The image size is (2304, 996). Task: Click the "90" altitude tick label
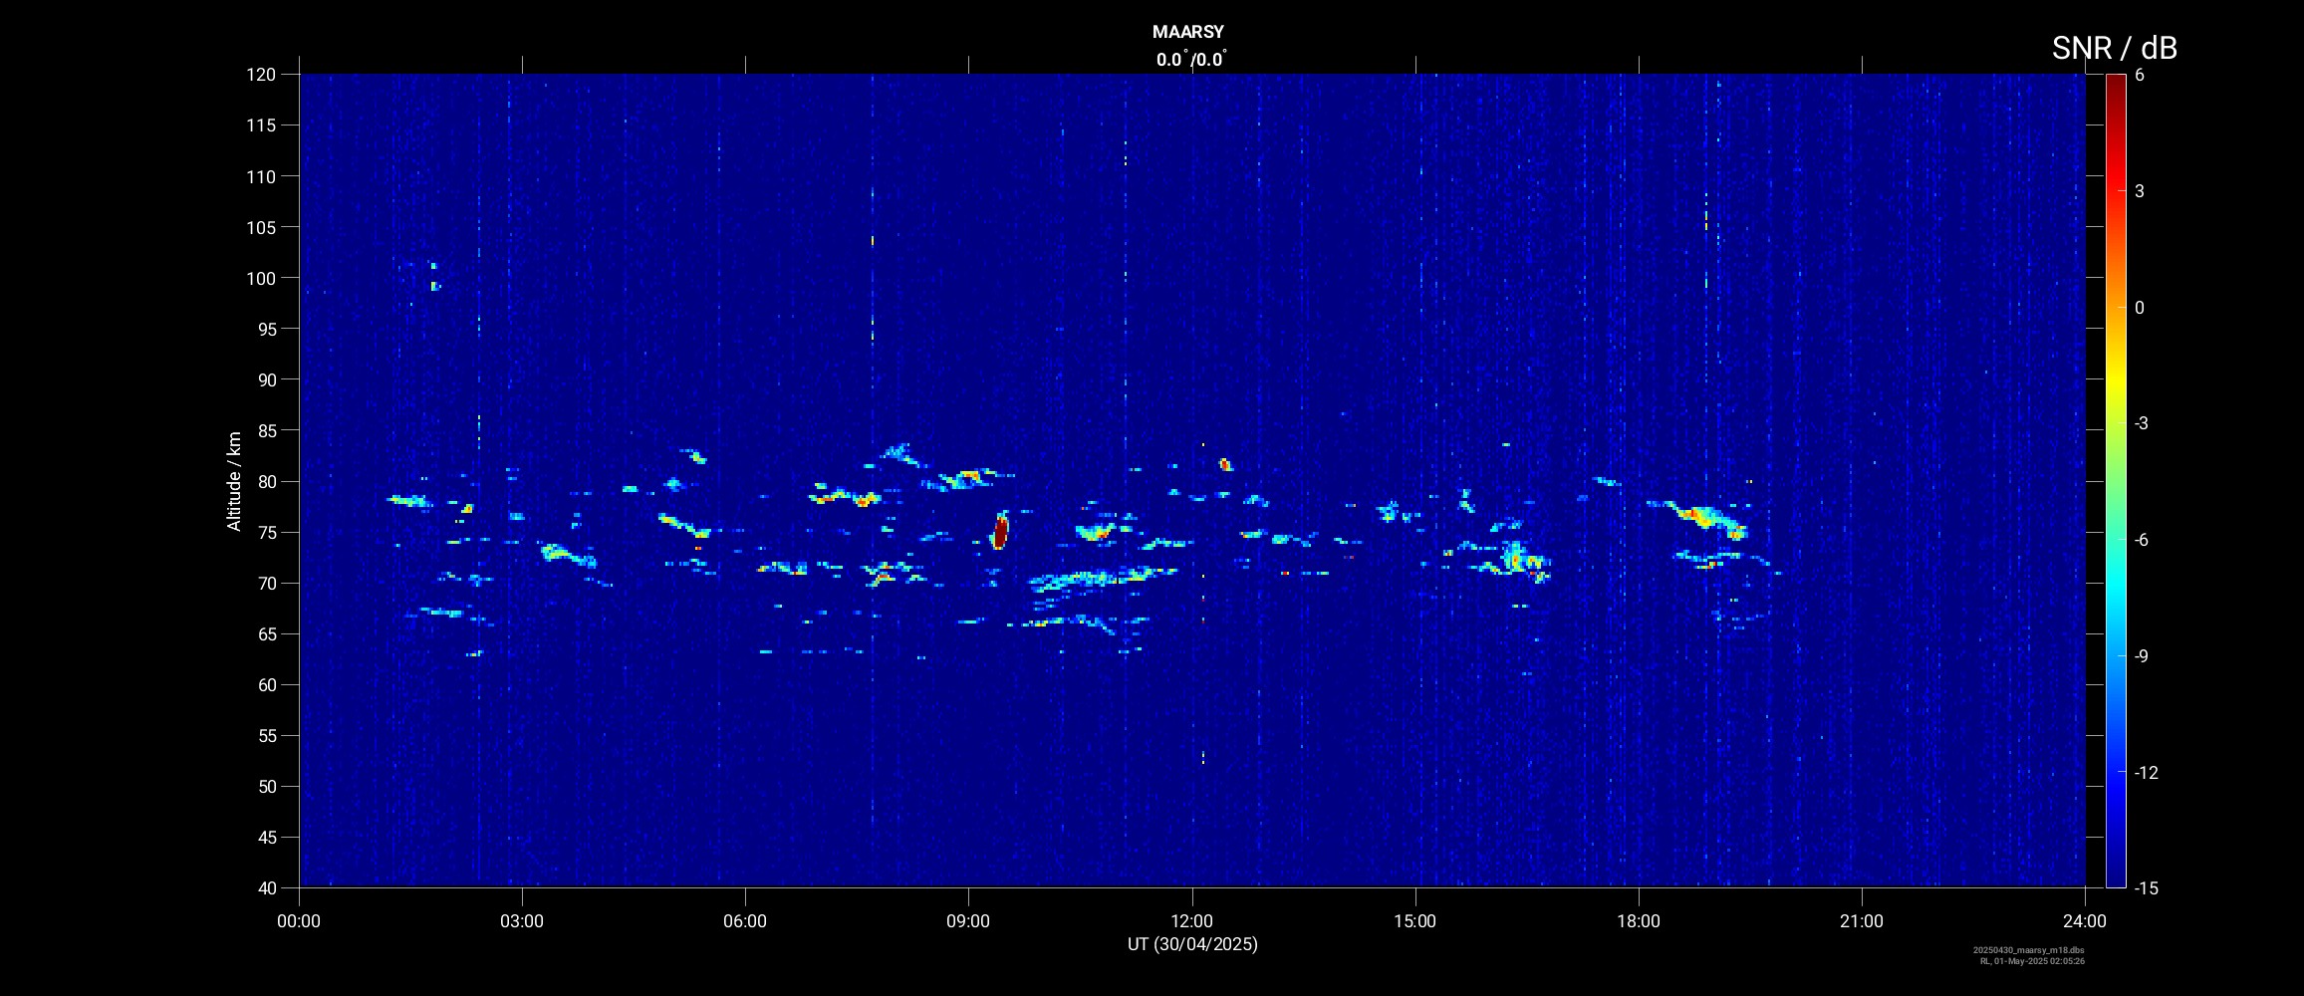click(266, 379)
